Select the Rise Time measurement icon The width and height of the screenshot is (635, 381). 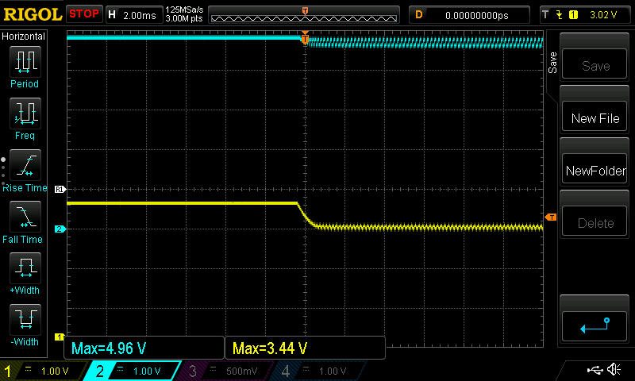tap(25, 165)
